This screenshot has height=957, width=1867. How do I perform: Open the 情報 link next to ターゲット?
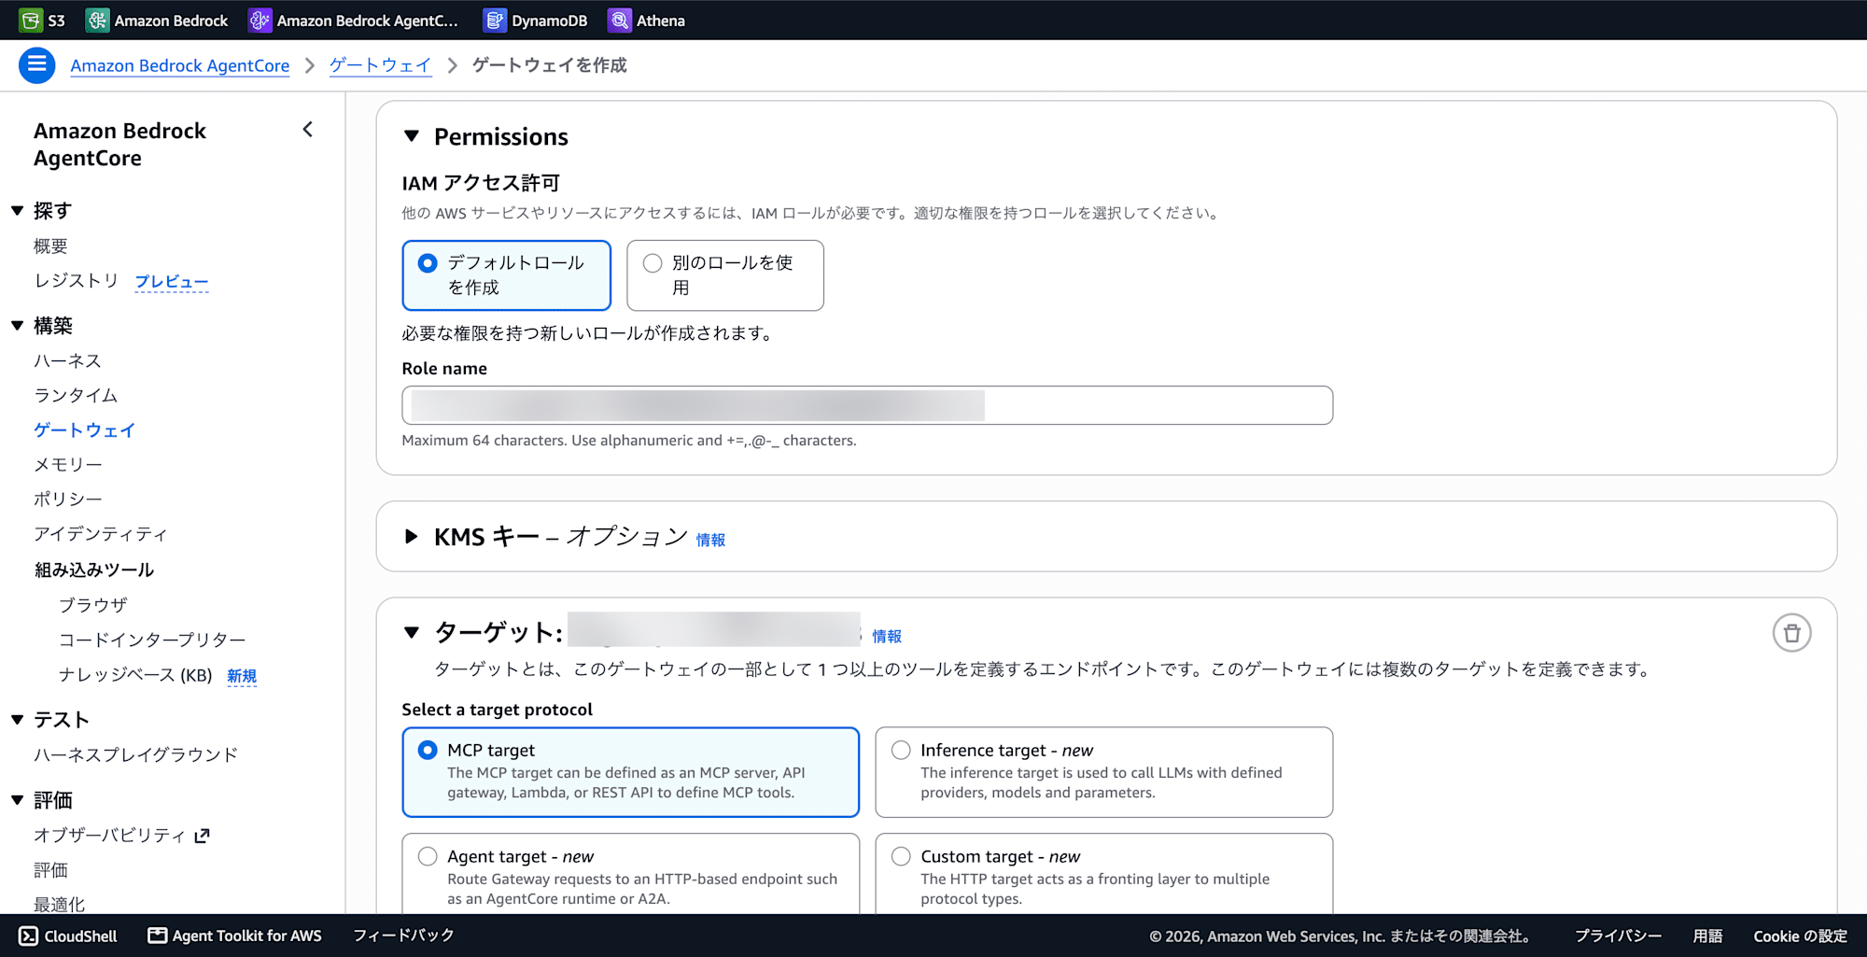pos(887,636)
